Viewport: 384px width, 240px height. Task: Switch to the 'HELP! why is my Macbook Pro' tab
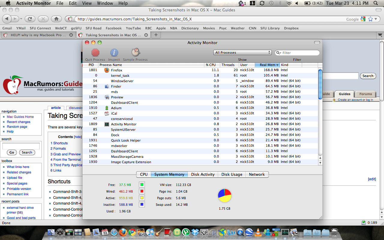38,35
